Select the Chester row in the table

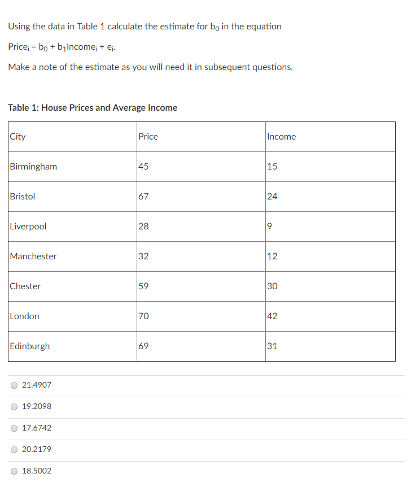pos(25,286)
